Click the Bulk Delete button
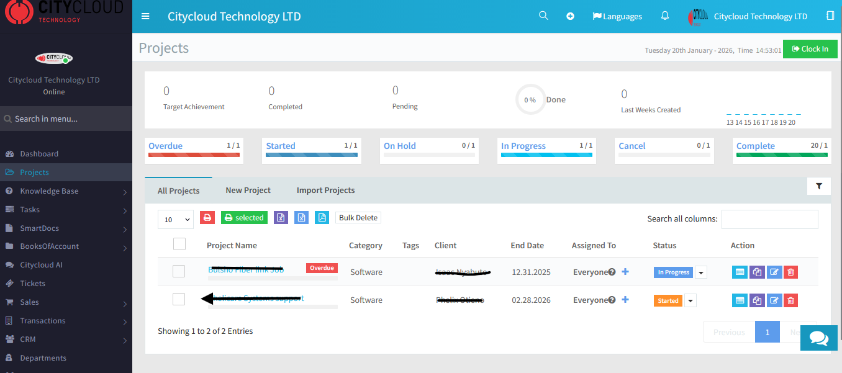 [358, 218]
